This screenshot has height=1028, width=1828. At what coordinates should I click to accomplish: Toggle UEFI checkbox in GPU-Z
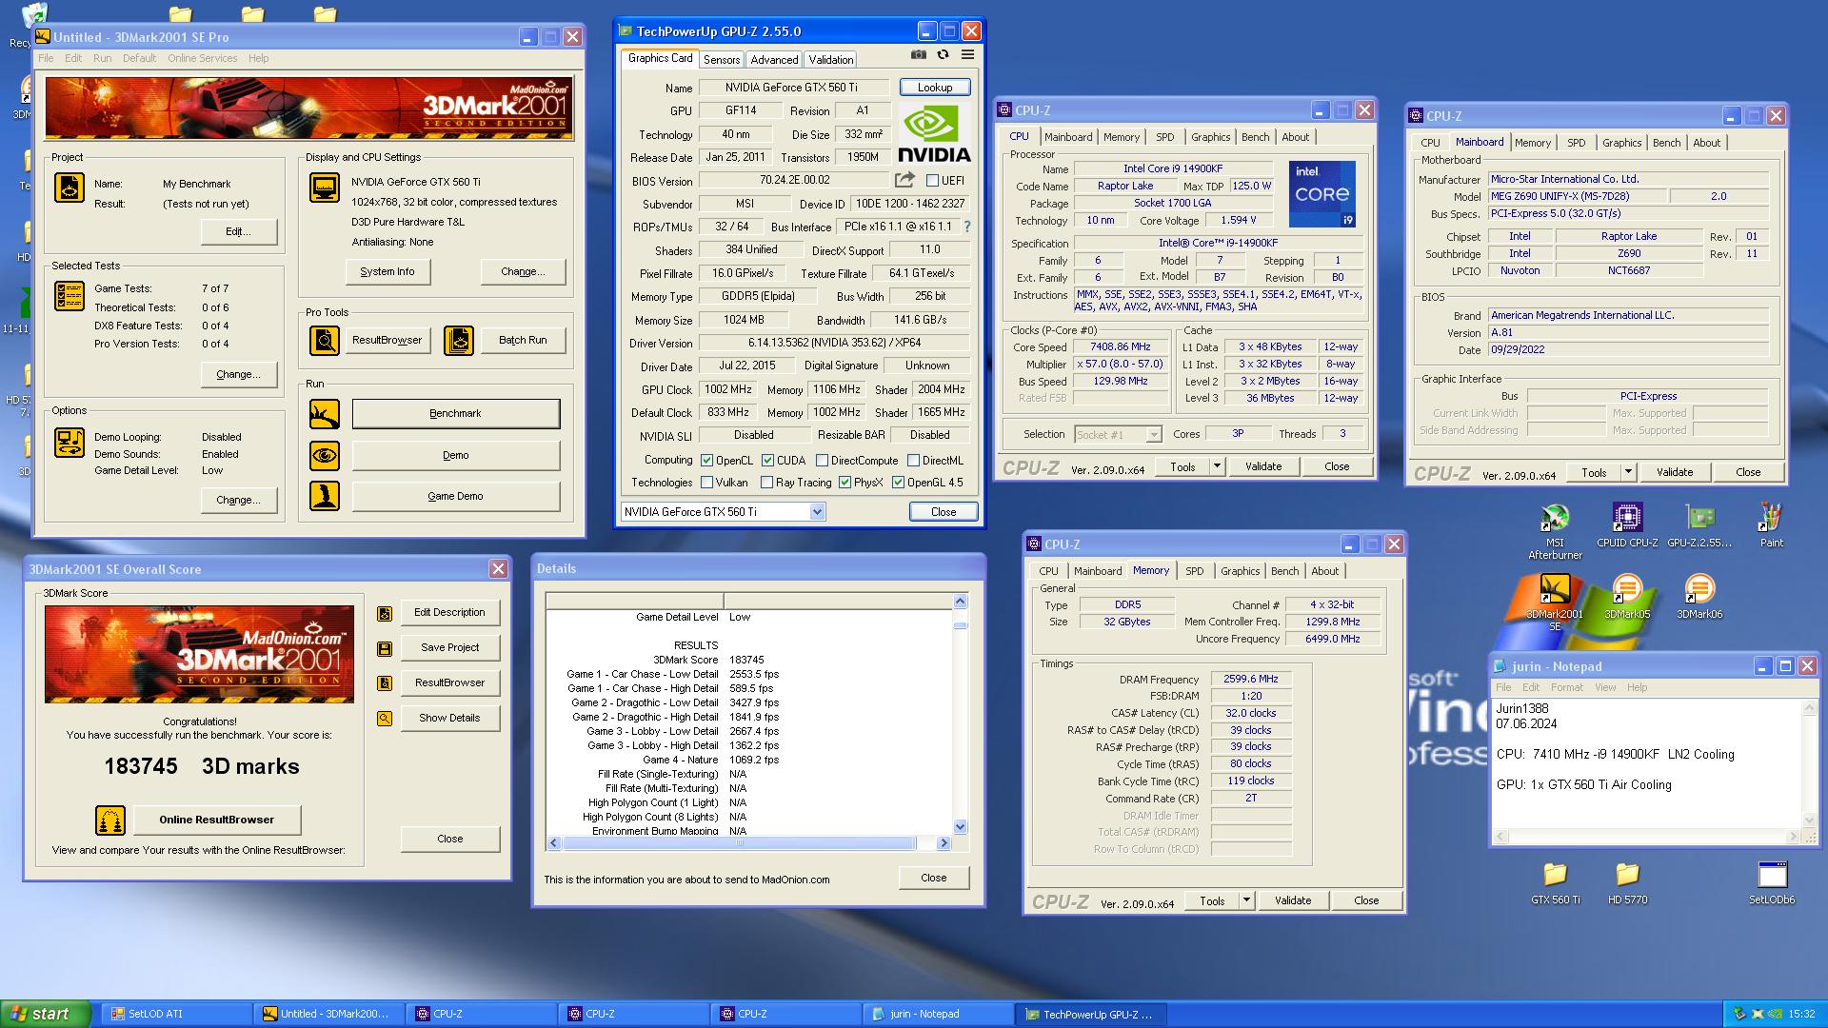click(932, 180)
